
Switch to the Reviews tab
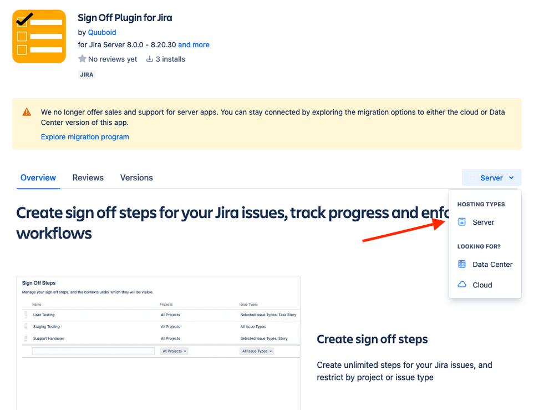click(88, 178)
